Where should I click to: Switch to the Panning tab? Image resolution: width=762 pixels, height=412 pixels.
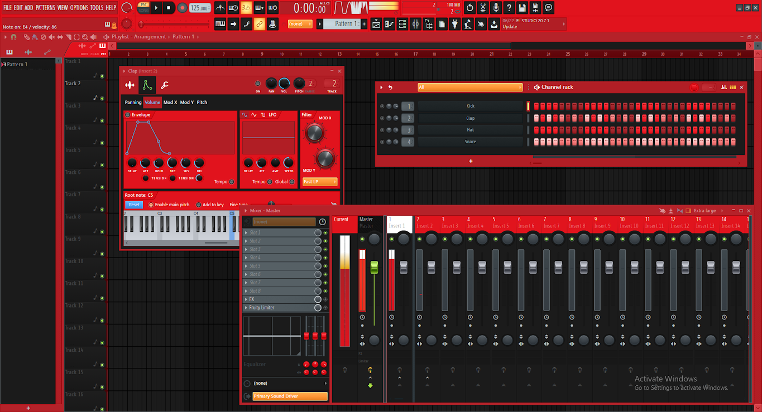click(133, 102)
